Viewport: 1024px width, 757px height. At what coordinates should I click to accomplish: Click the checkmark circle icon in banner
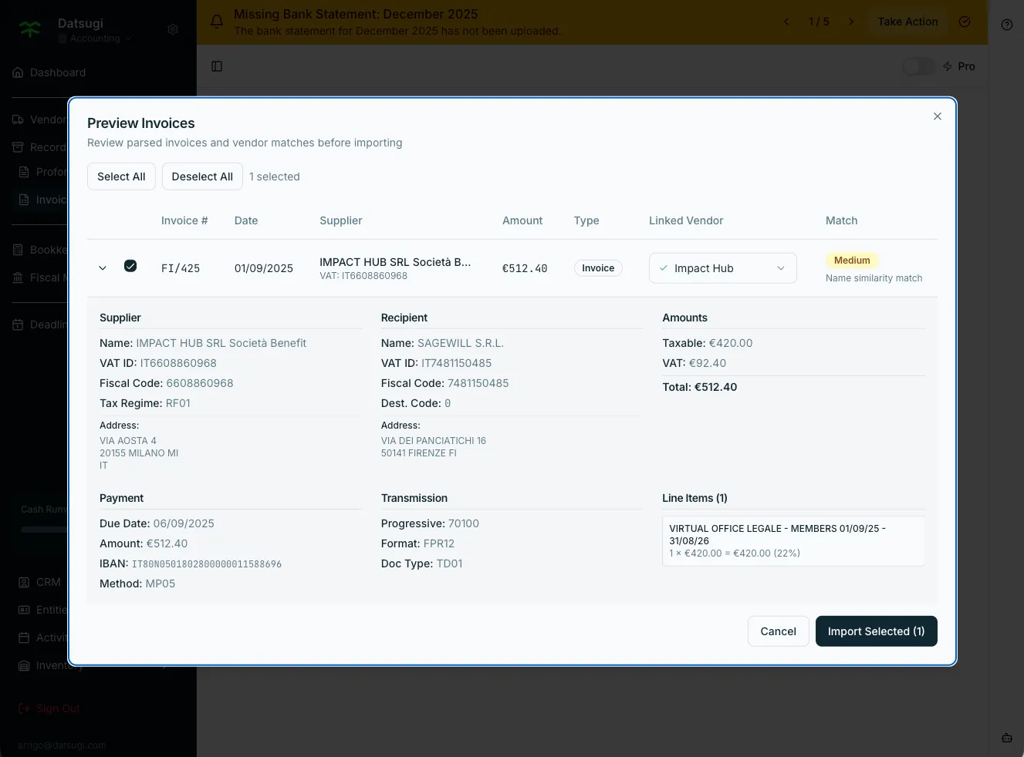[965, 22]
